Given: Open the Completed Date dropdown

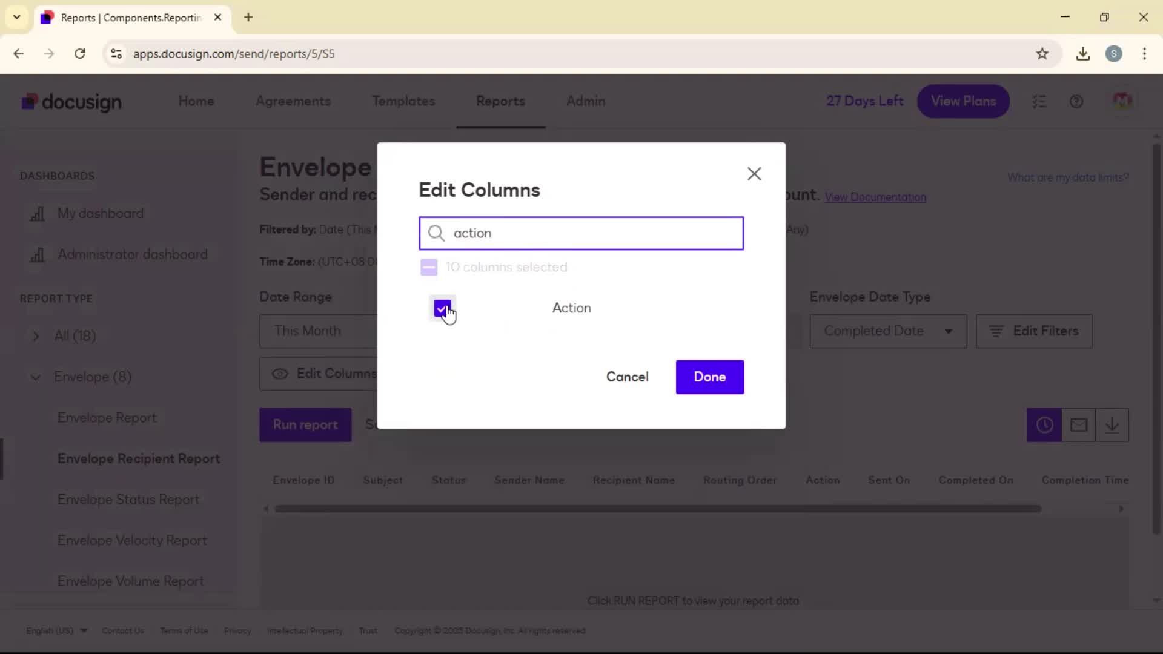Looking at the screenshot, I should pyautogui.click(x=888, y=331).
